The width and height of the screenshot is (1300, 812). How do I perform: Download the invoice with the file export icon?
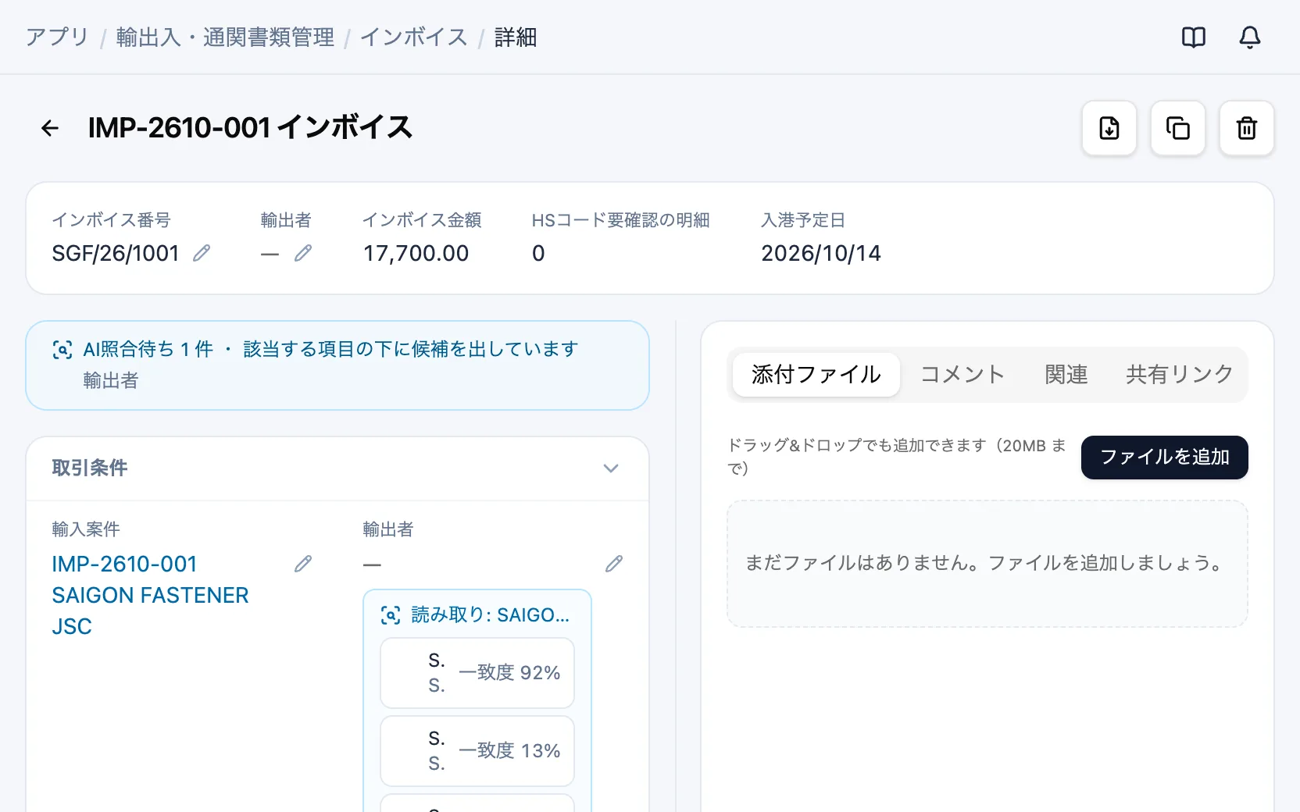tap(1109, 128)
